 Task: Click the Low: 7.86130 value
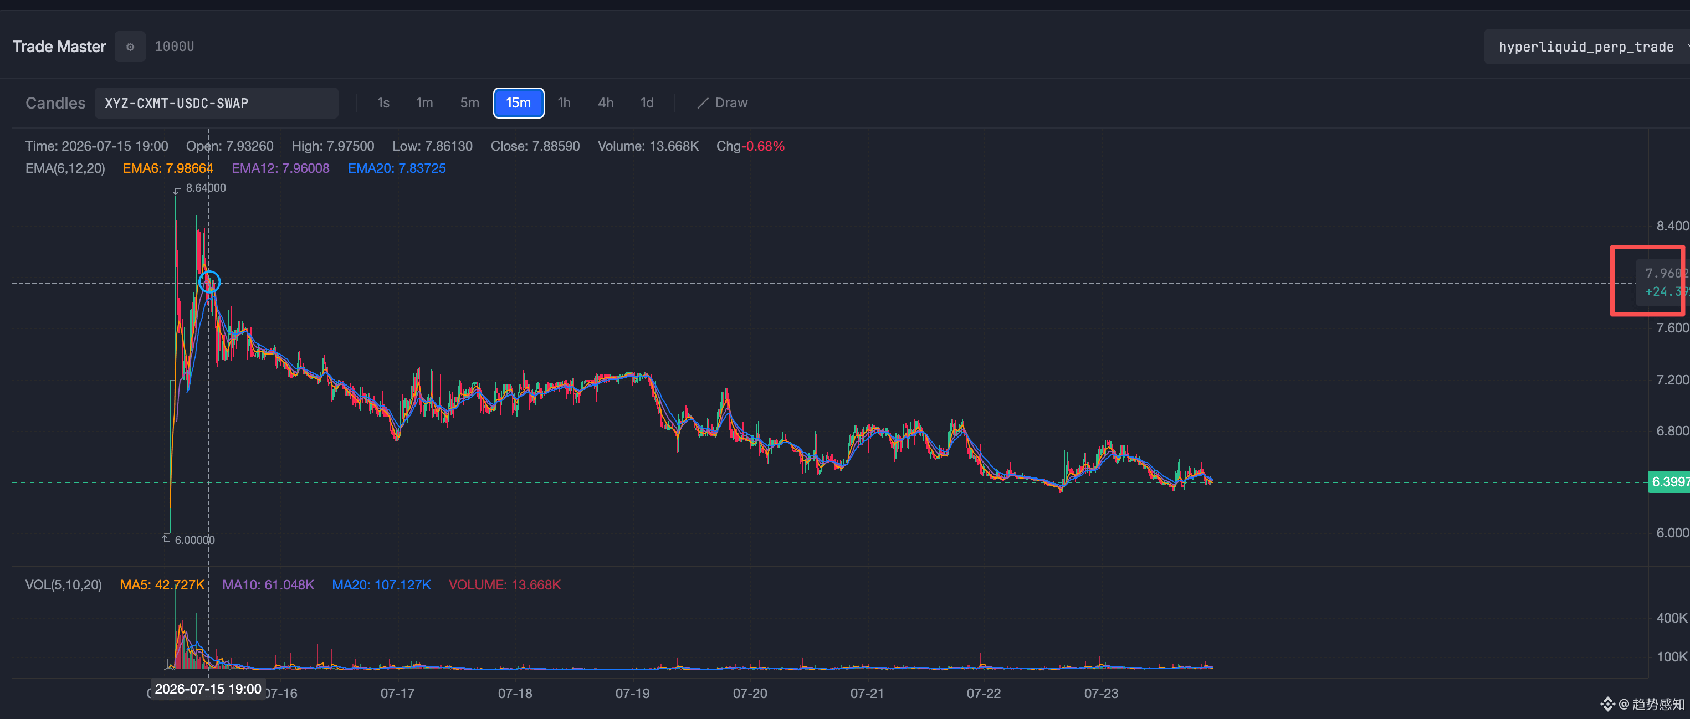coord(432,146)
